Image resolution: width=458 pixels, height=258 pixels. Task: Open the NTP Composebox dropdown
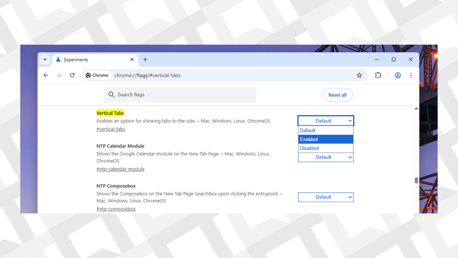pos(326,197)
